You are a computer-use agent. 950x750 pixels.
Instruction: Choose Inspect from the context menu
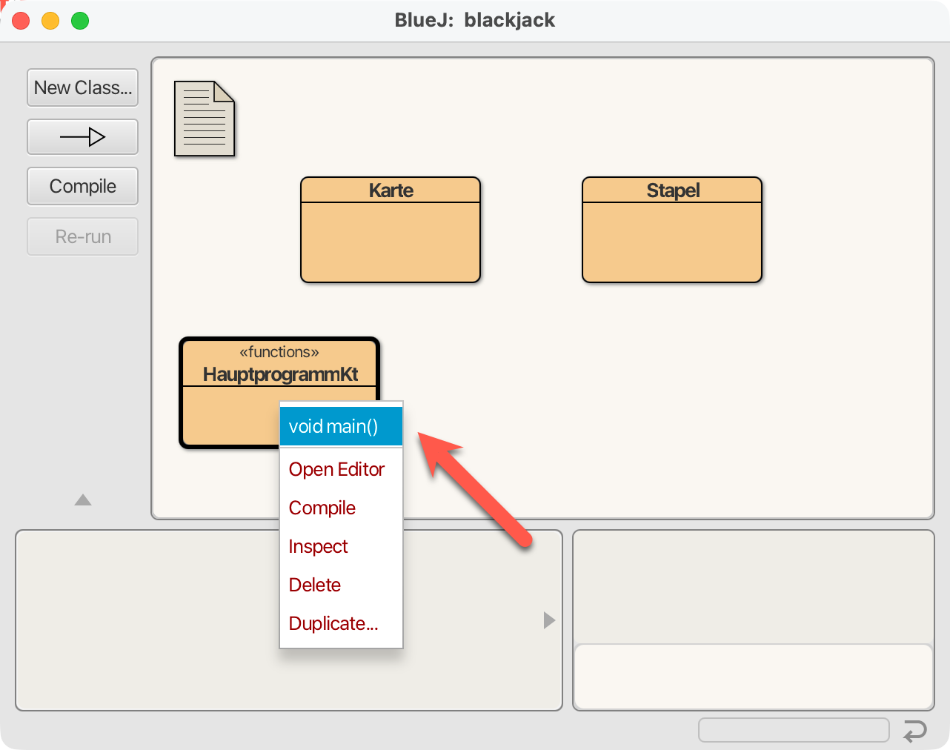click(319, 547)
